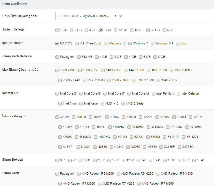The image size is (214, 186).
Task: Select Yok (Free Dos) checkbox
Action: [77, 44]
